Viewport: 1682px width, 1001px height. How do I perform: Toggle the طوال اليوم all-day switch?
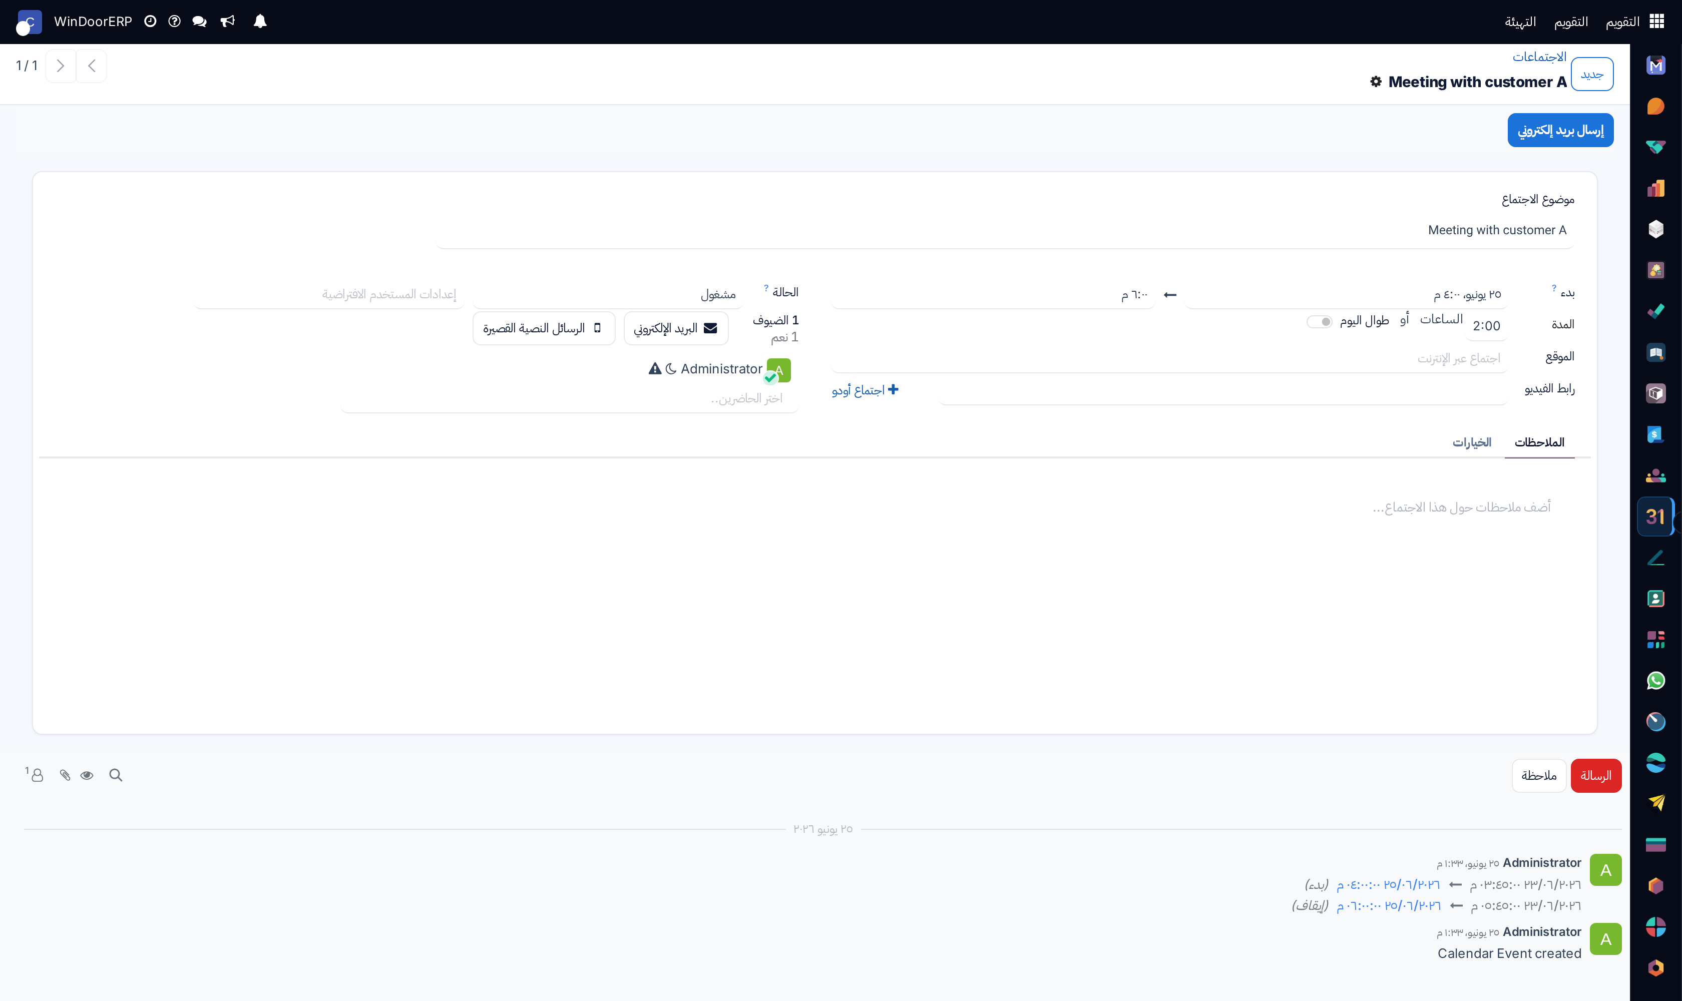[1319, 322]
